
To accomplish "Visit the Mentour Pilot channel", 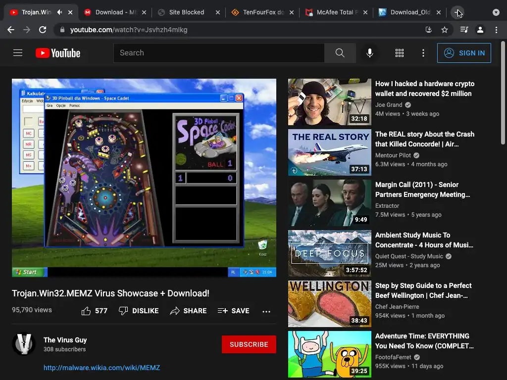I will [x=393, y=155].
